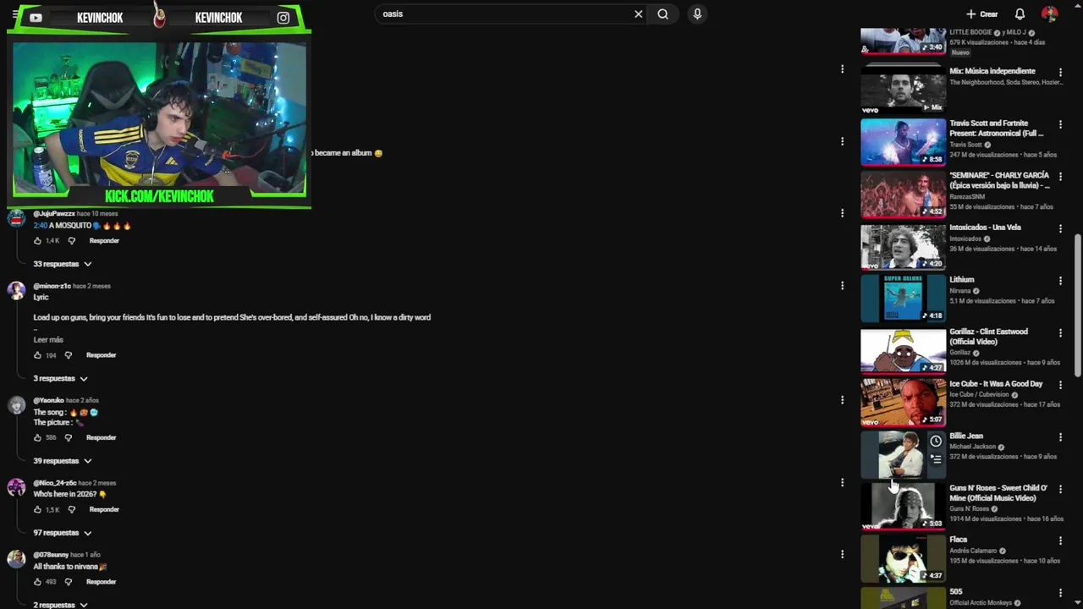Screen dimensions: 1083x609
Task: Start voice search with the microphone icon
Action: (x=697, y=14)
